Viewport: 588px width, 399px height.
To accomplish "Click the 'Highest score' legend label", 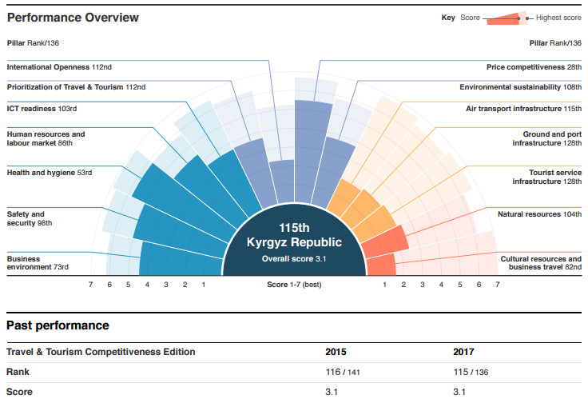I will 558,18.
